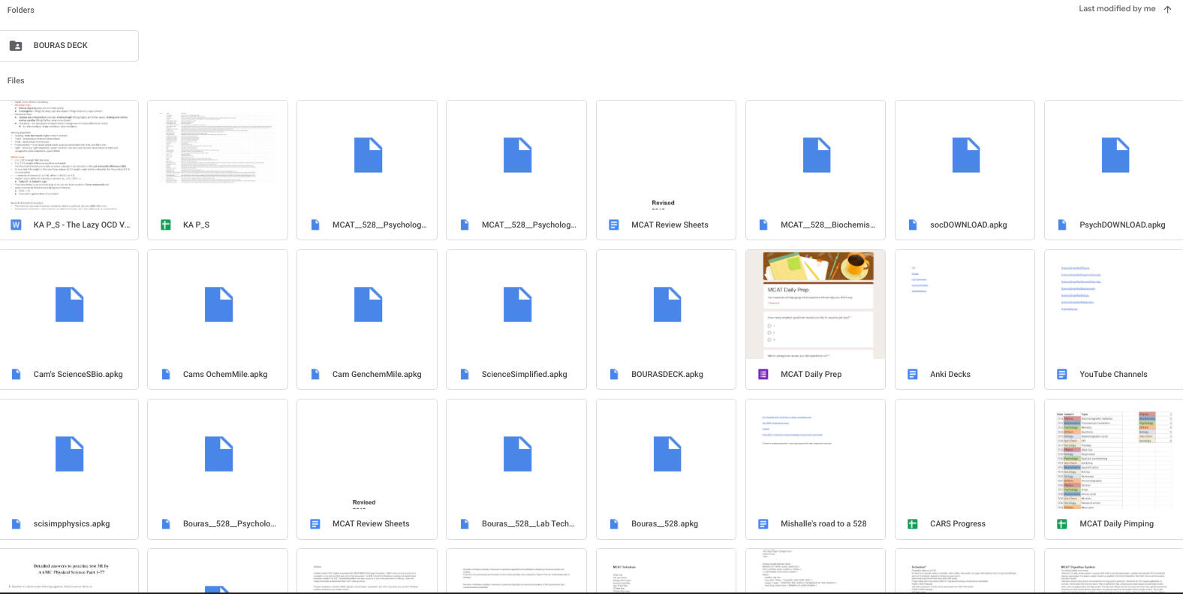
Task: Click the shared folder icon beside BOURAS DECK
Action: [16, 46]
